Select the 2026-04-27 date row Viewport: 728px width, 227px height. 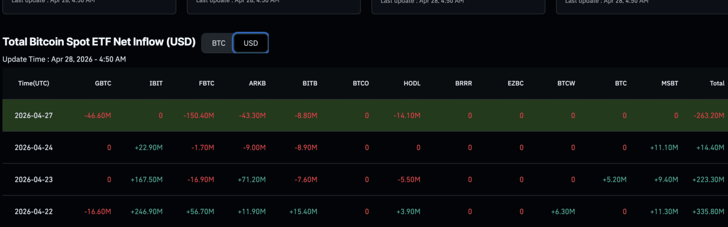coord(34,115)
